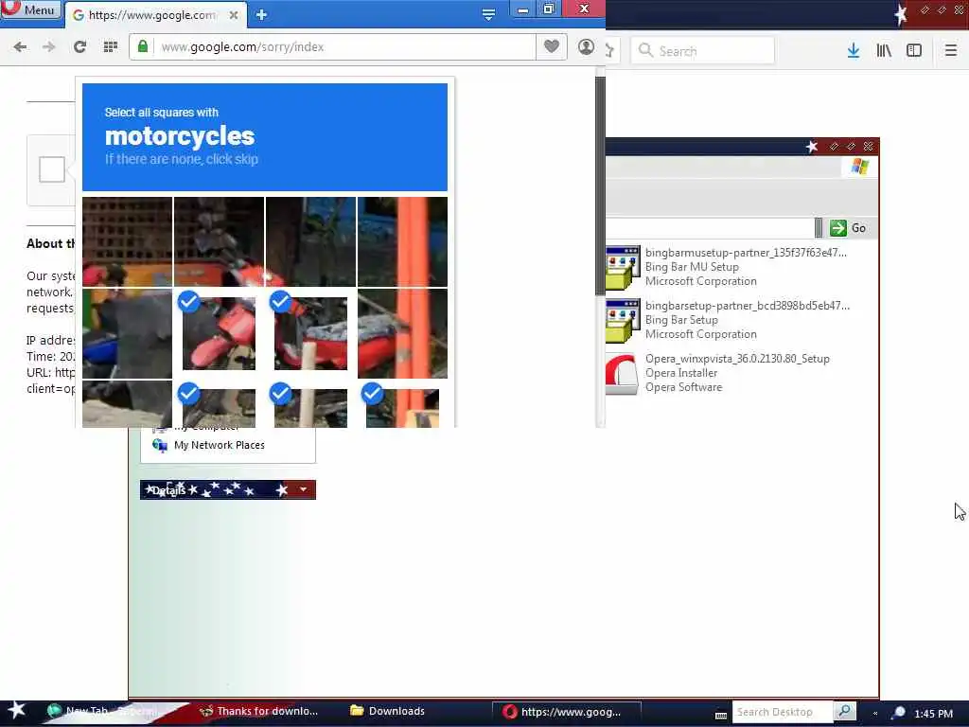Viewport: 969px width, 727px height.
Task: Click the green Go button
Action: point(848,228)
